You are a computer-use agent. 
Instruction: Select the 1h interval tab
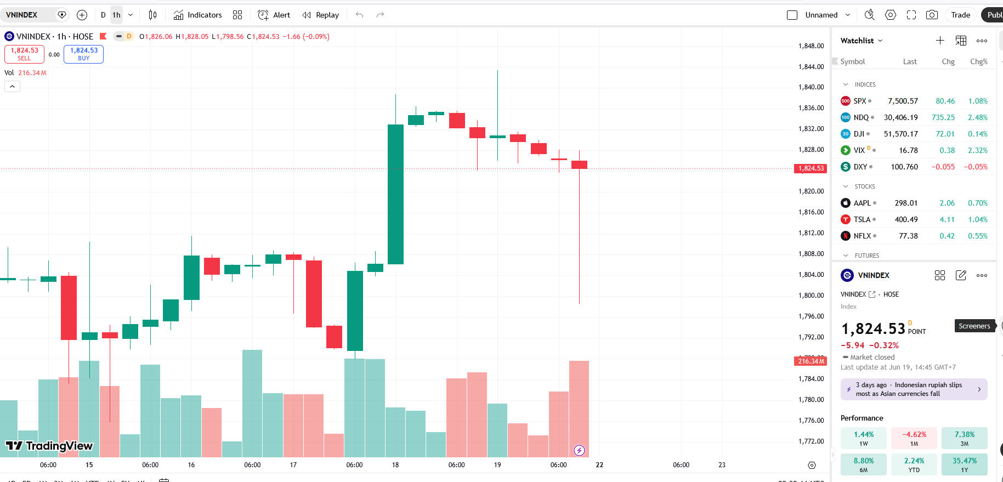point(116,15)
